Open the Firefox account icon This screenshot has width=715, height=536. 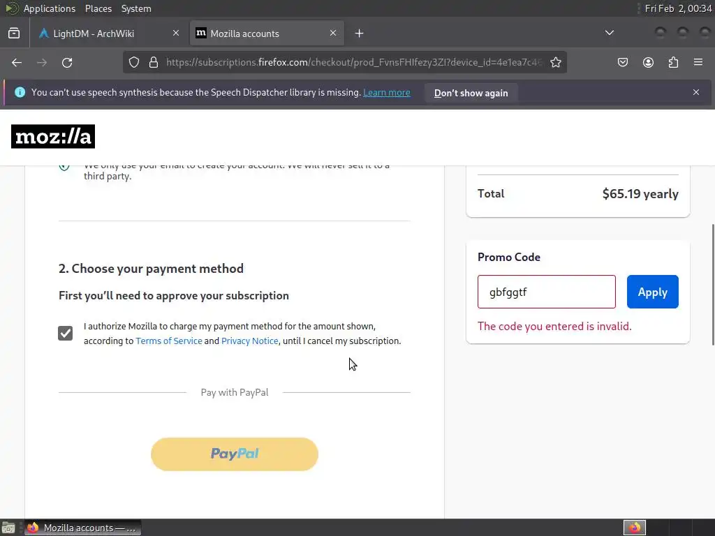648,62
